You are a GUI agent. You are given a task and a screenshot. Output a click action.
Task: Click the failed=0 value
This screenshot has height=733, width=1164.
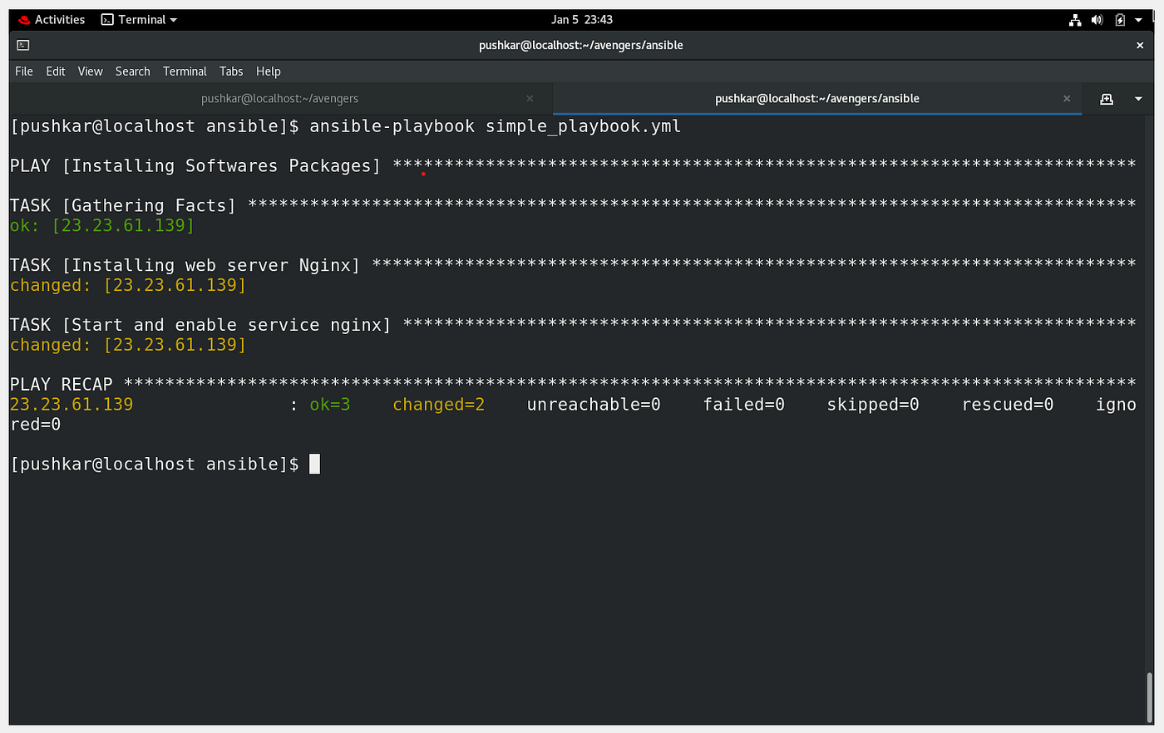click(744, 405)
